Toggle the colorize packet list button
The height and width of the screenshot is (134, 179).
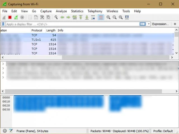tap(101, 17)
